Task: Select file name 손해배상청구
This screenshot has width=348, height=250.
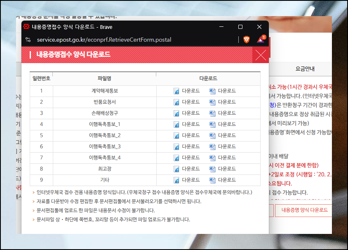Action: (105, 113)
